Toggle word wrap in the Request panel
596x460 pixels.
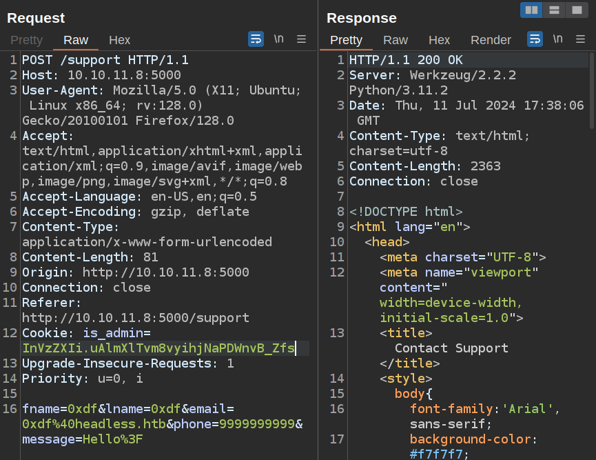256,39
